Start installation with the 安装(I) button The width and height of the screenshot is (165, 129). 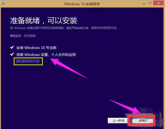coord(143,120)
